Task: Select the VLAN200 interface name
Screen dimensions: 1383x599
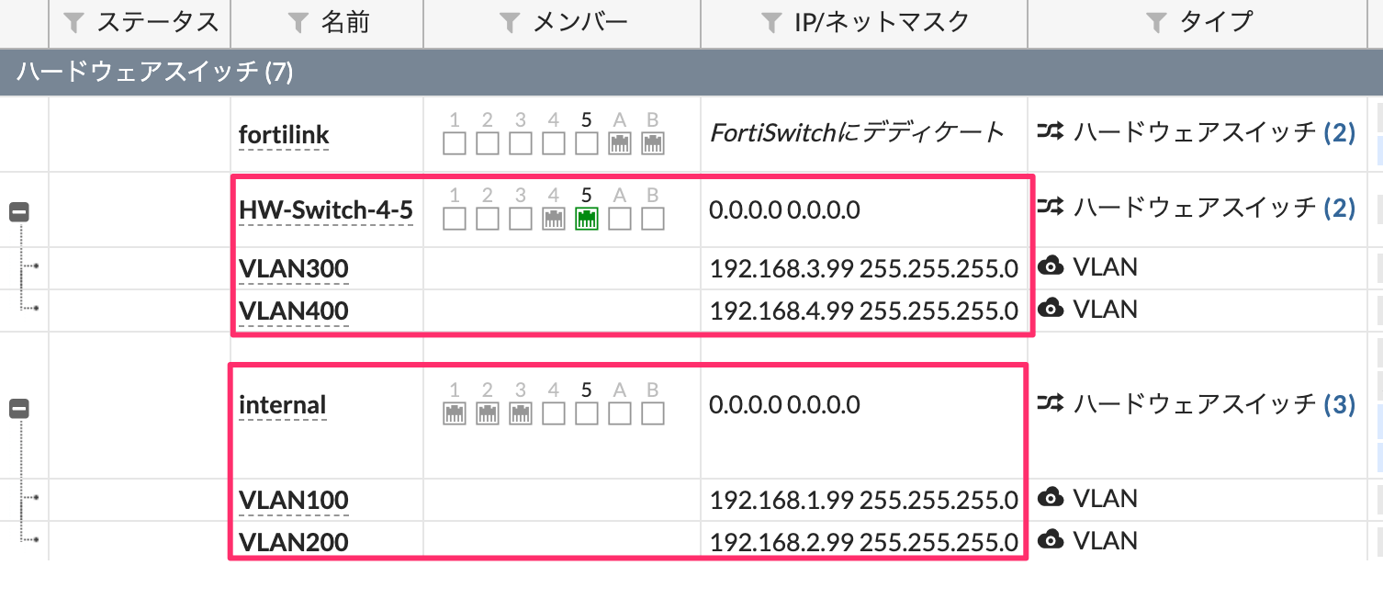Action: click(293, 542)
